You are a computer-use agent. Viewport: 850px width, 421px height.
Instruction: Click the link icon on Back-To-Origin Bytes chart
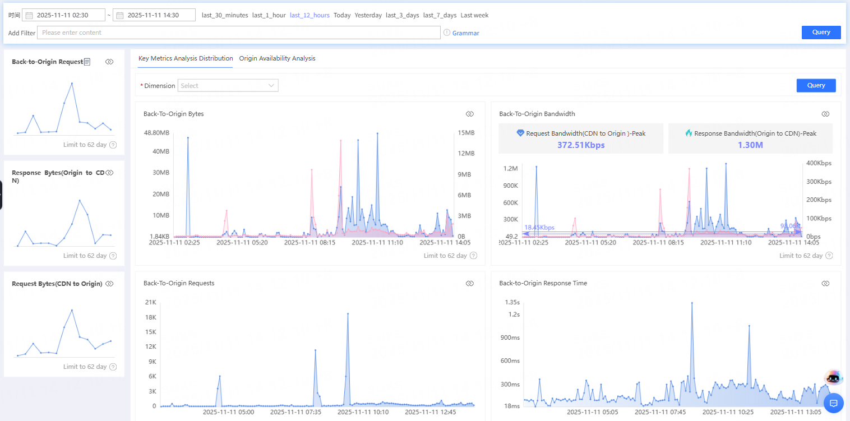pyautogui.click(x=470, y=114)
